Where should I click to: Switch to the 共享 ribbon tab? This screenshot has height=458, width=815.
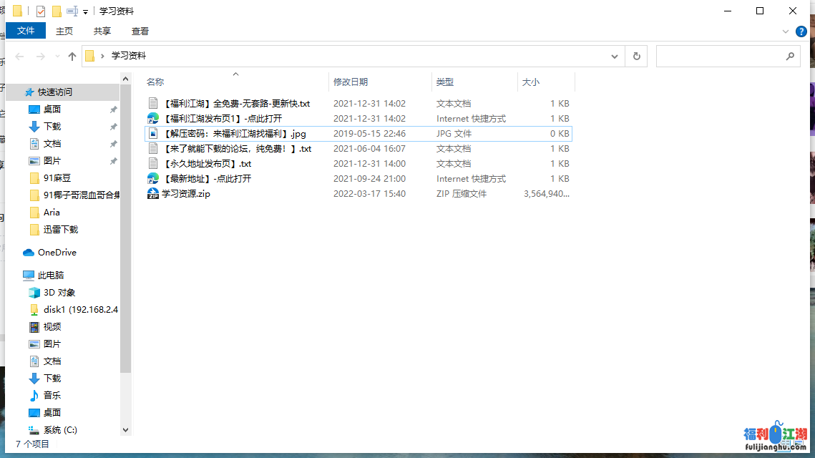(x=102, y=31)
